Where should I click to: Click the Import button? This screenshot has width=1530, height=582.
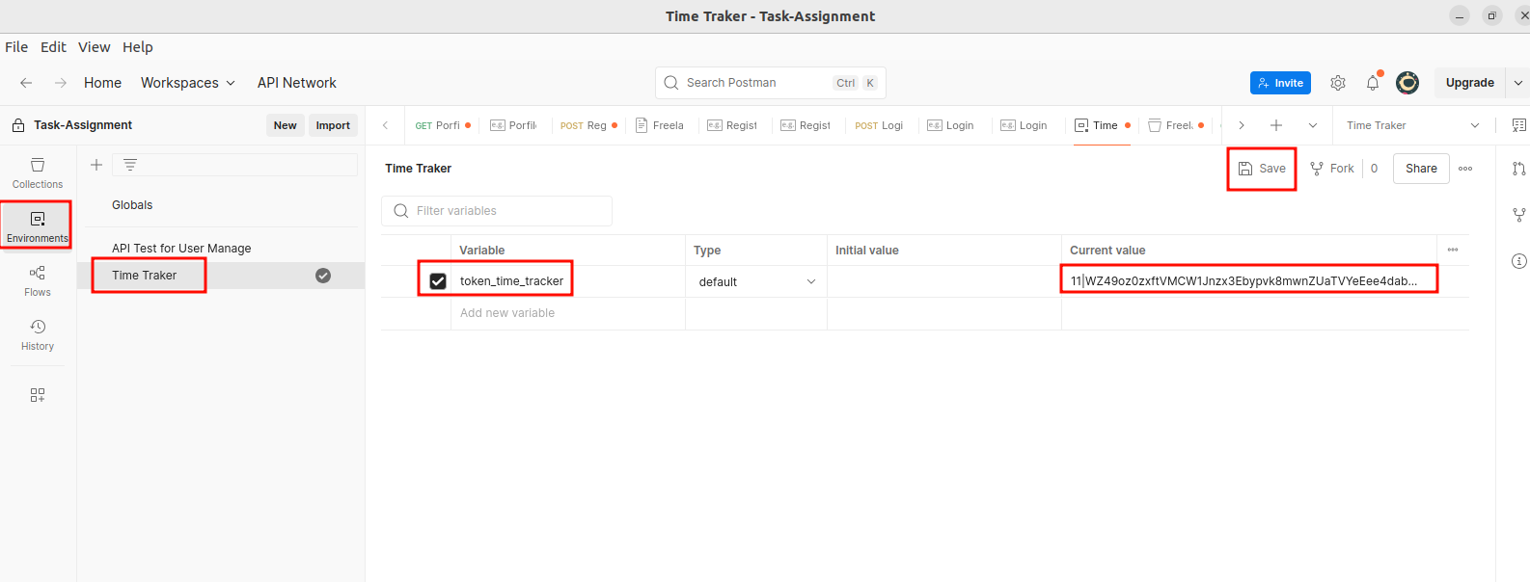click(x=333, y=125)
